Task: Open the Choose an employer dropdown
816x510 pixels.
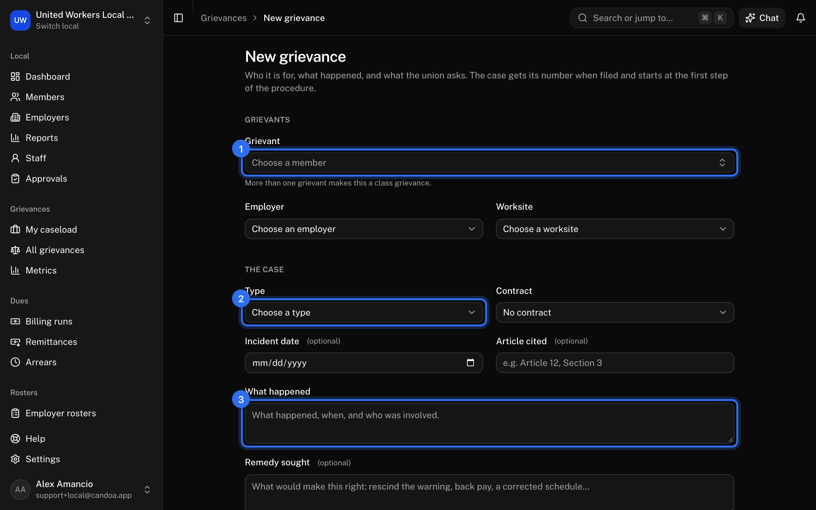Action: 363,229
